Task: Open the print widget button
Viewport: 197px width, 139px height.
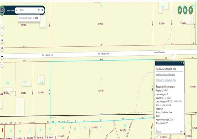Action: 180,10
